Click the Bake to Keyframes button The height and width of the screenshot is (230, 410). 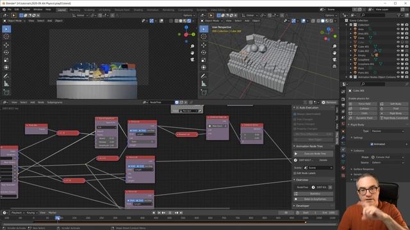tap(313, 199)
